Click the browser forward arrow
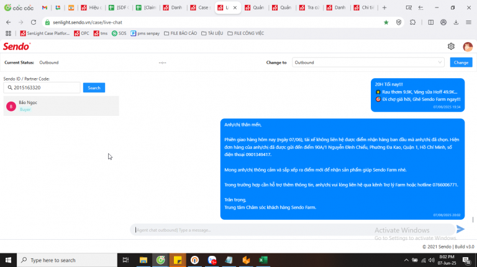 point(20,22)
